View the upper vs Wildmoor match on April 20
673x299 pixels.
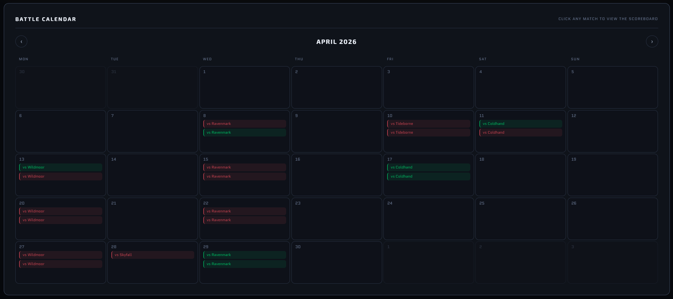point(61,211)
